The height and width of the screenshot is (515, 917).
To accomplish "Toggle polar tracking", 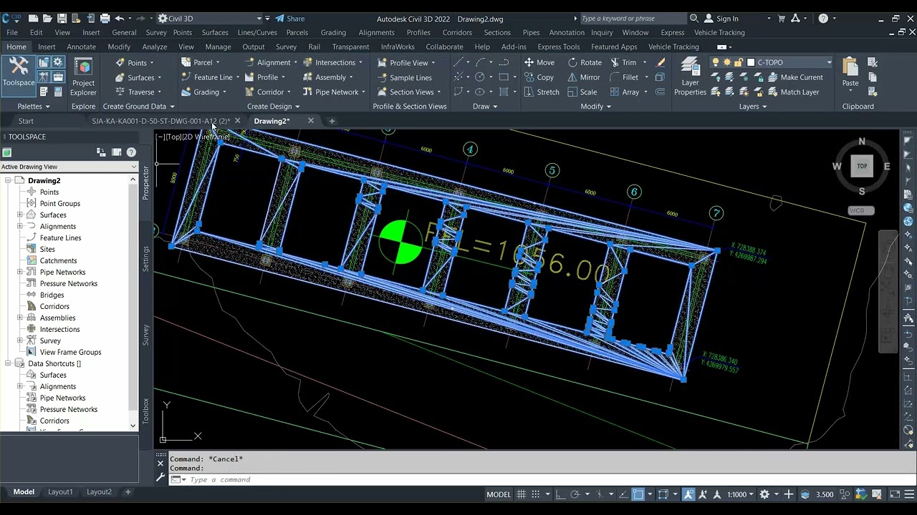I will coord(575,494).
